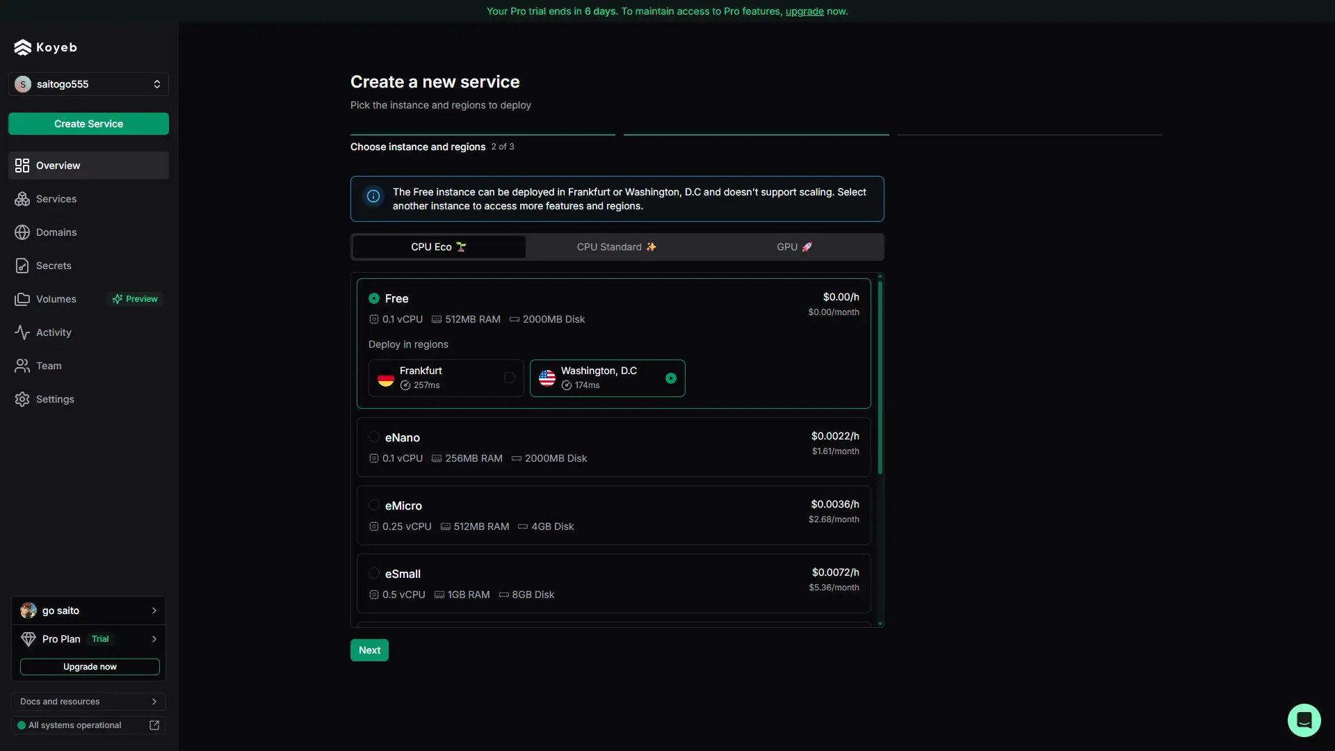Viewport: 1335px width, 751px height.
Task: Open Docs and resources
Action: pos(88,702)
